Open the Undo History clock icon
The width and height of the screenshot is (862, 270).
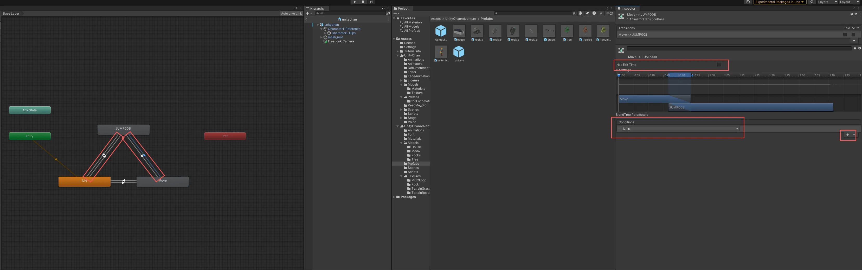(x=748, y=2)
